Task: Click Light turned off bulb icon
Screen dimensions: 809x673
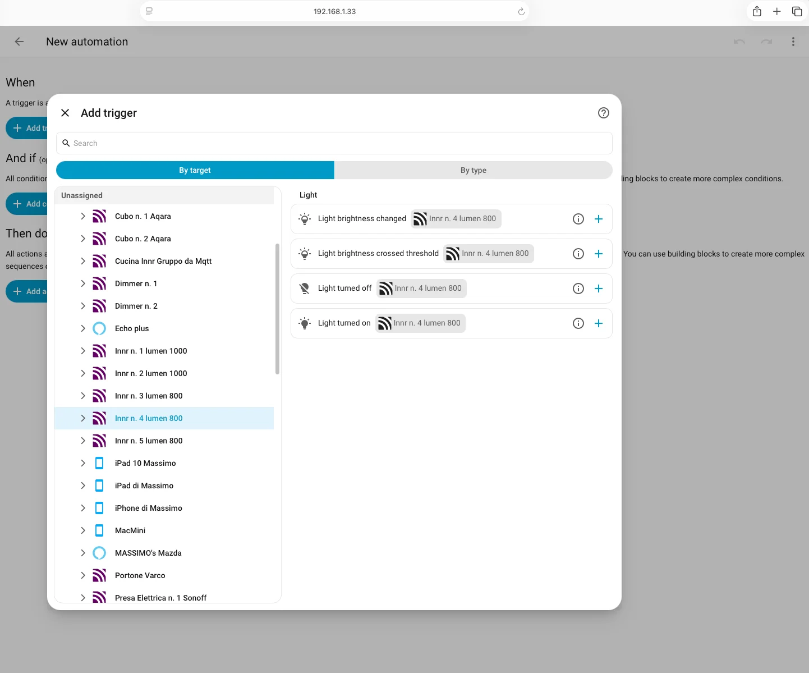Action: click(x=305, y=289)
